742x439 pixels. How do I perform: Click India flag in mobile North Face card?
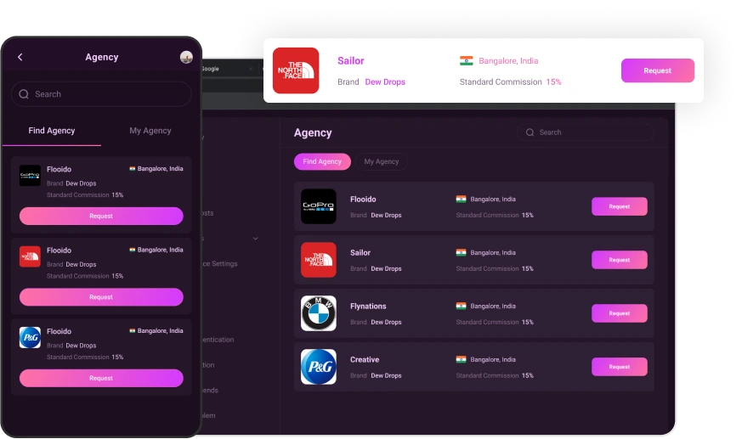coord(133,250)
